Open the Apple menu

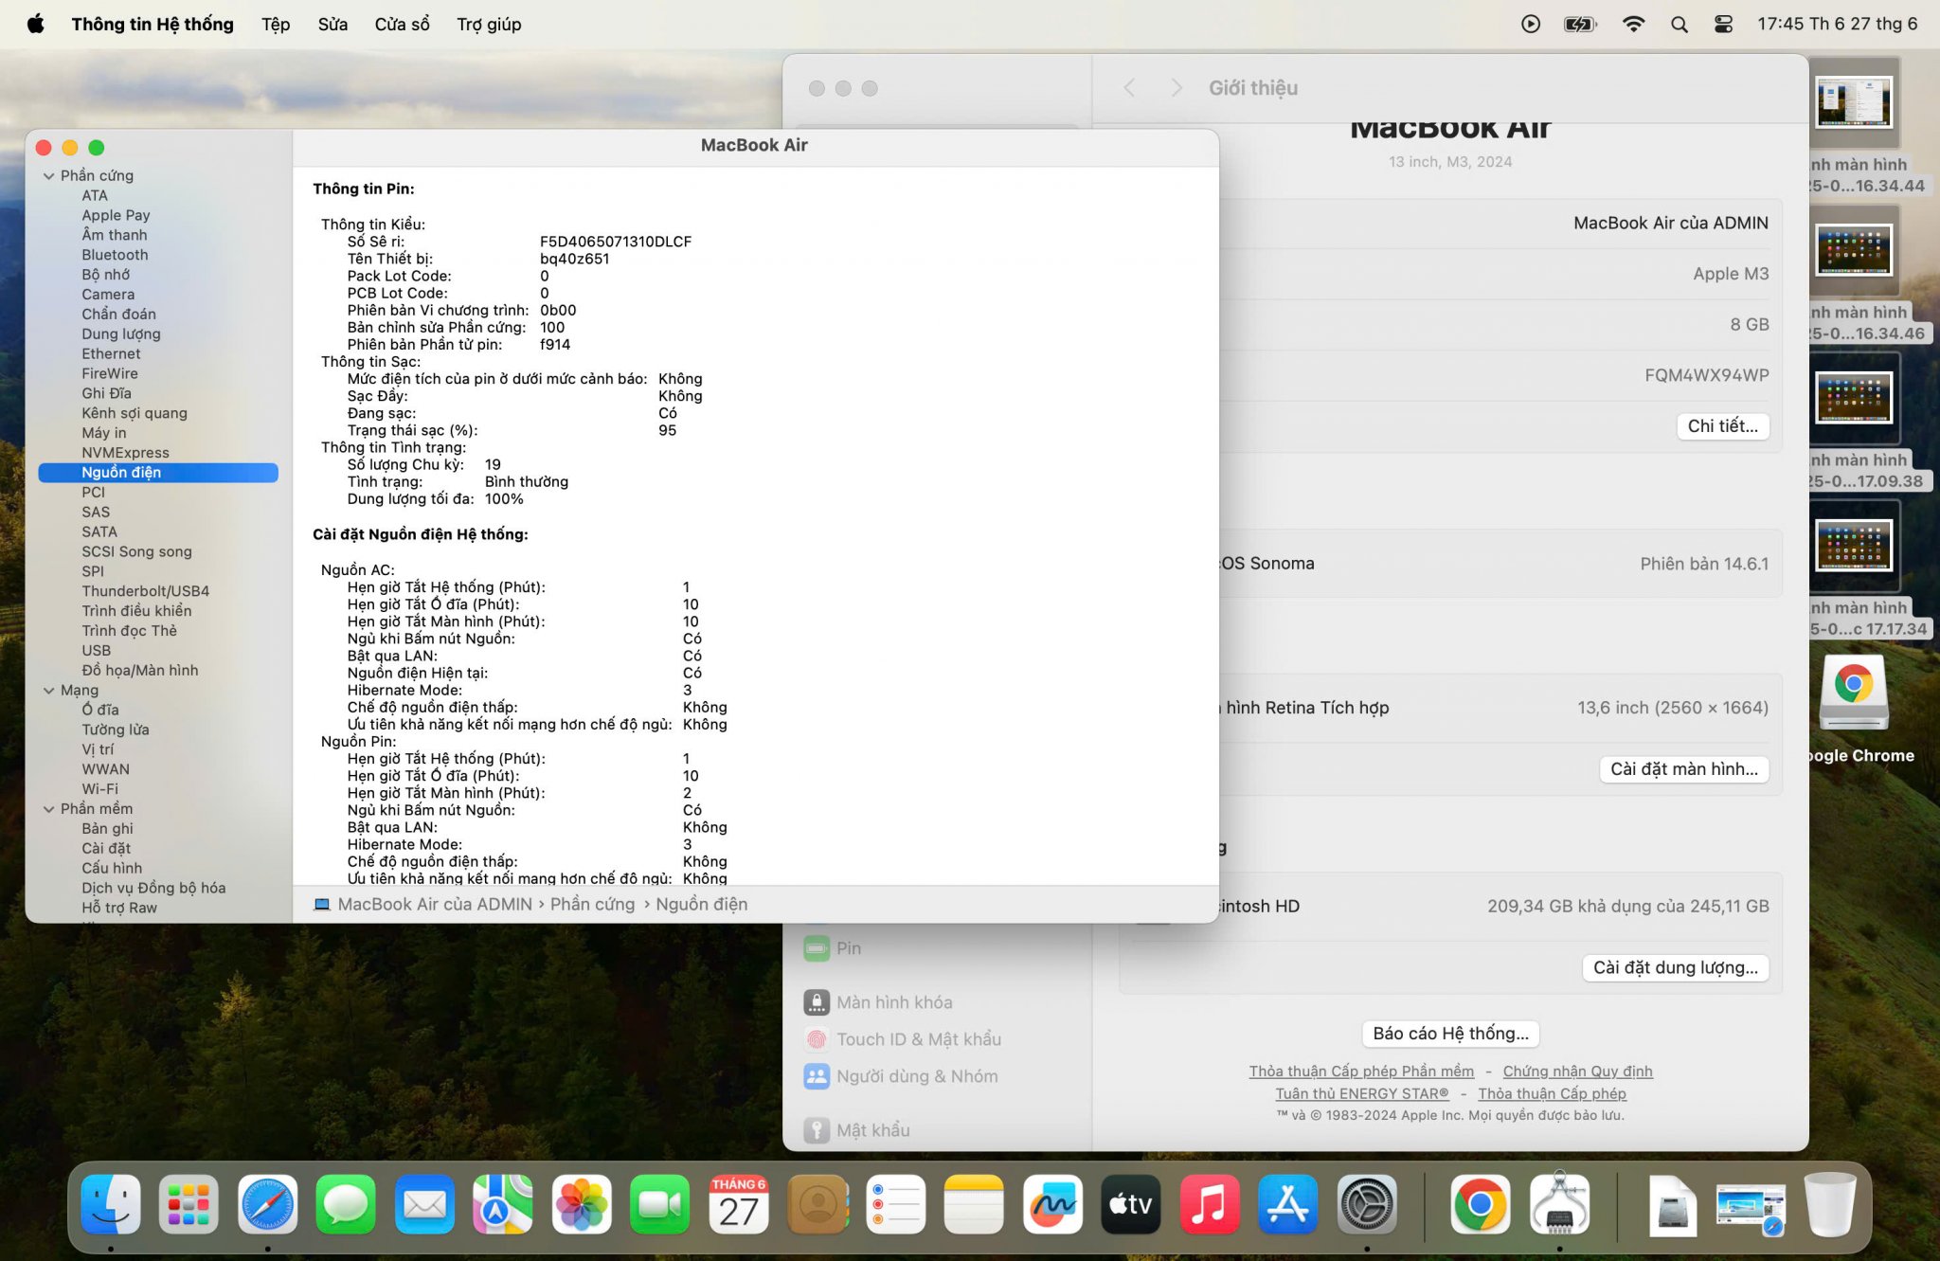[x=35, y=24]
